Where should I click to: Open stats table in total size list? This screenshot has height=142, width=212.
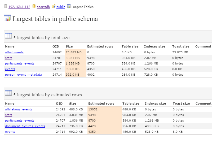pyautogui.click(x=8, y=58)
